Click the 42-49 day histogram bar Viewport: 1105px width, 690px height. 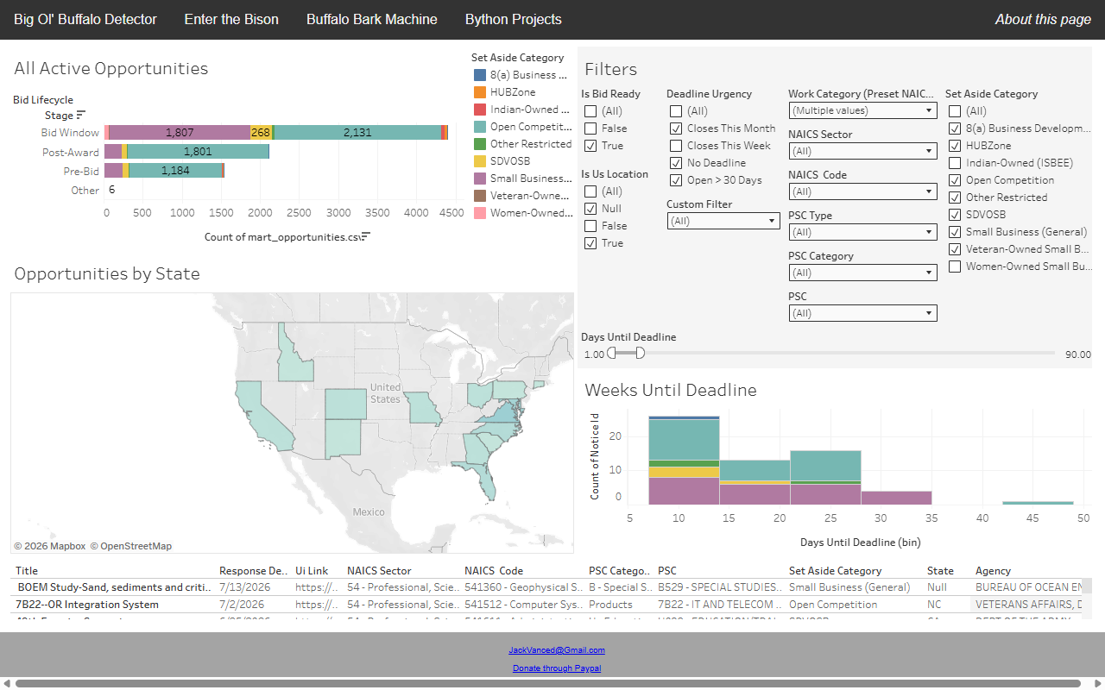point(1038,503)
